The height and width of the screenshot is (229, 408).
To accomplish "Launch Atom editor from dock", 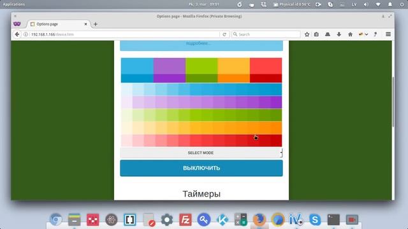I will [112, 219].
